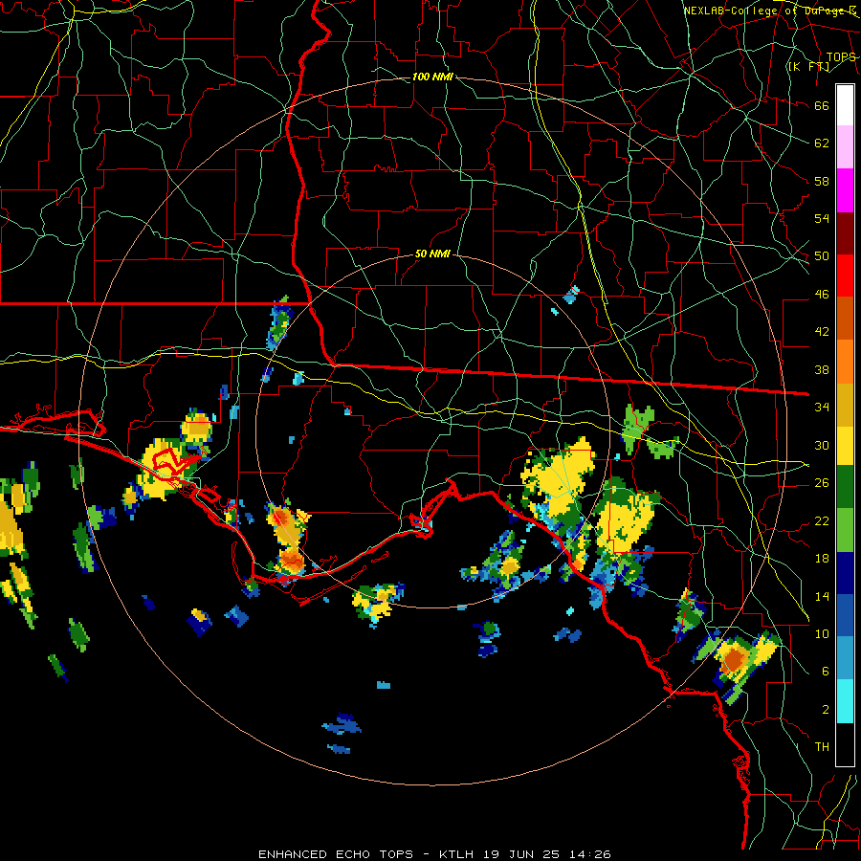
Task: Click the '66' legend value
Action: pos(822,105)
